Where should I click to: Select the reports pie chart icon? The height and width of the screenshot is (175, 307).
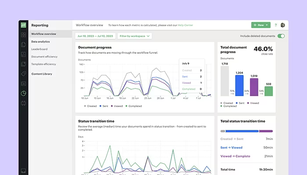[24, 93]
